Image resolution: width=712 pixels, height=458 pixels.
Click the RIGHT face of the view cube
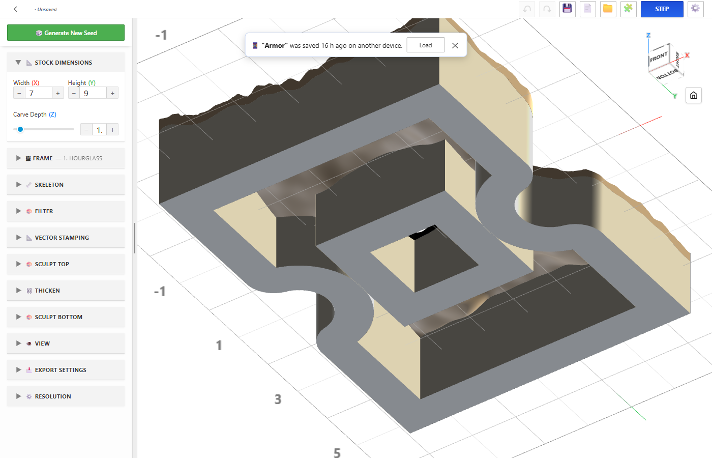(x=677, y=60)
